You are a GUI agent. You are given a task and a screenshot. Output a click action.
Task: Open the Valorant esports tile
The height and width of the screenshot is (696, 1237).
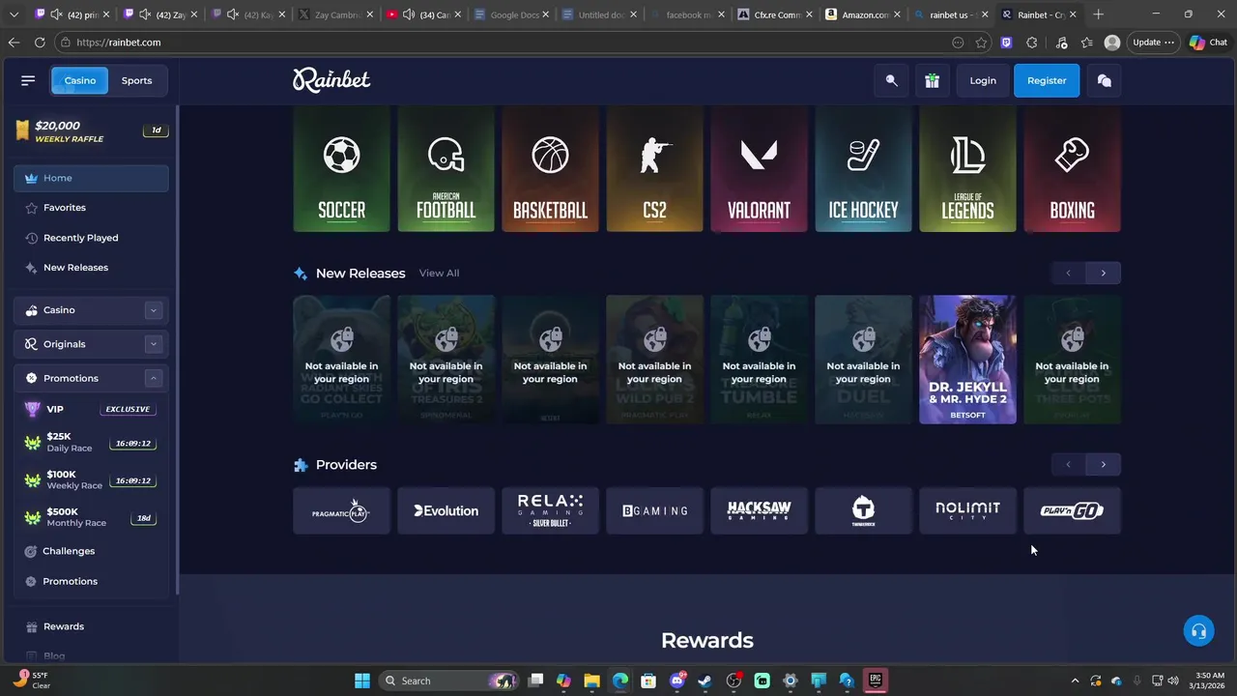(759, 169)
